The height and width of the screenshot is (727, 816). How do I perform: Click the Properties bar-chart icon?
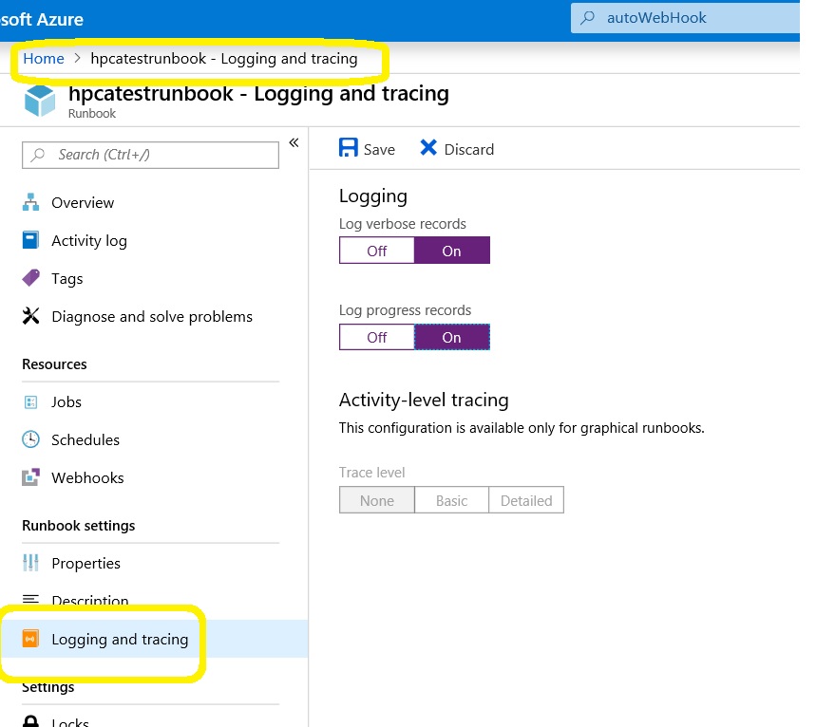[31, 563]
